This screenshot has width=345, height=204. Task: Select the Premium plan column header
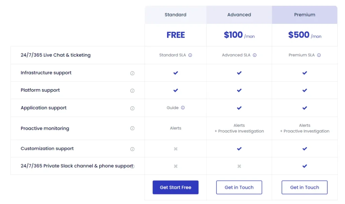click(x=305, y=14)
